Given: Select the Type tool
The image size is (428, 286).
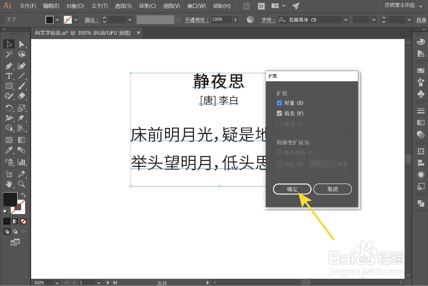Looking at the screenshot, I should click(x=9, y=76).
